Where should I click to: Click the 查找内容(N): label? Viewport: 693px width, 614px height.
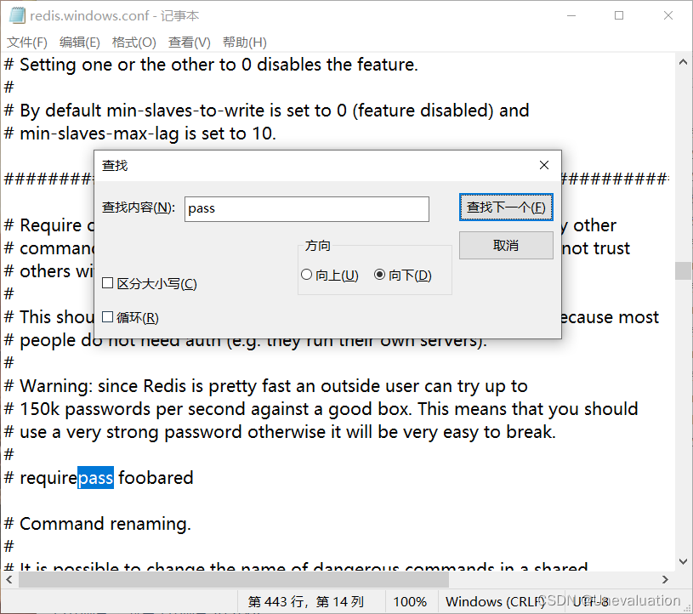(x=139, y=208)
